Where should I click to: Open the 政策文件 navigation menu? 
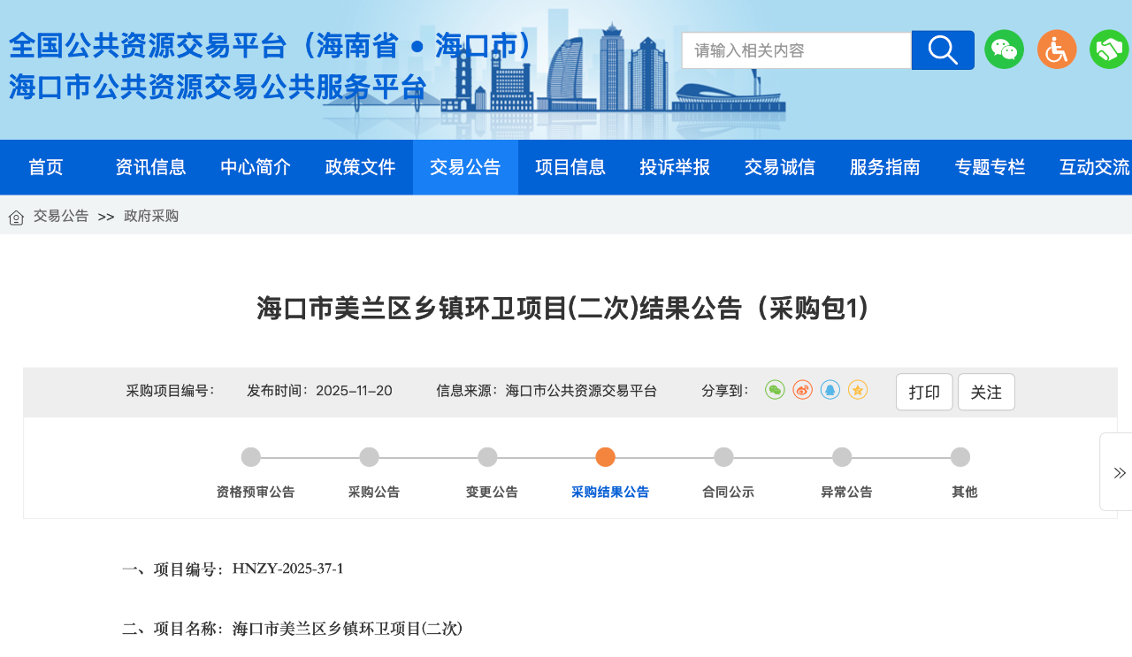[360, 167]
